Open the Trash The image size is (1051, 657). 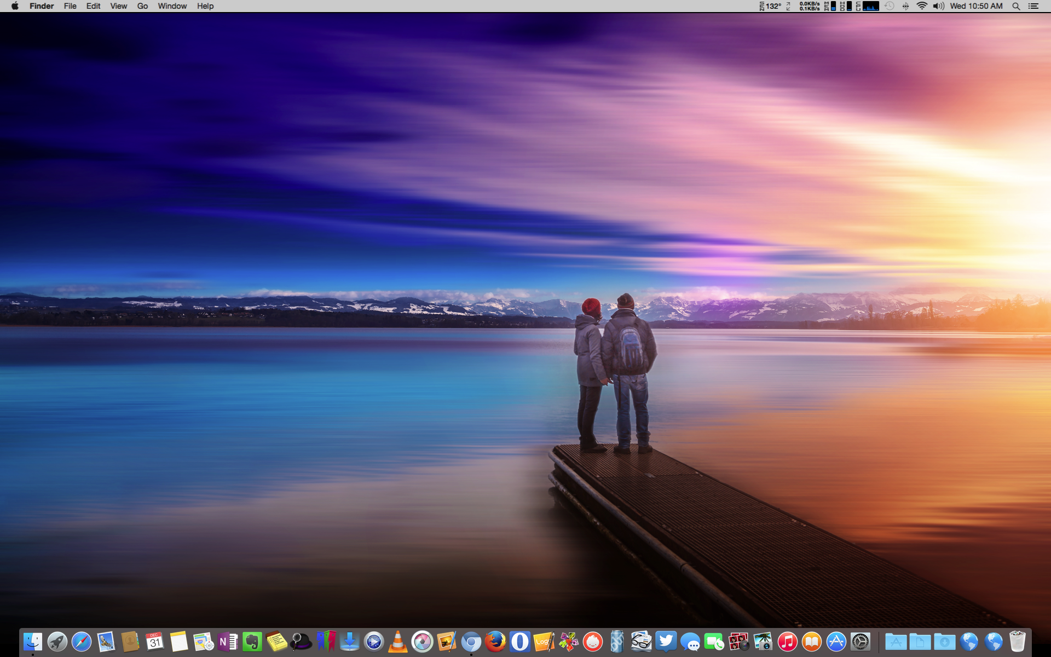[x=1019, y=642]
